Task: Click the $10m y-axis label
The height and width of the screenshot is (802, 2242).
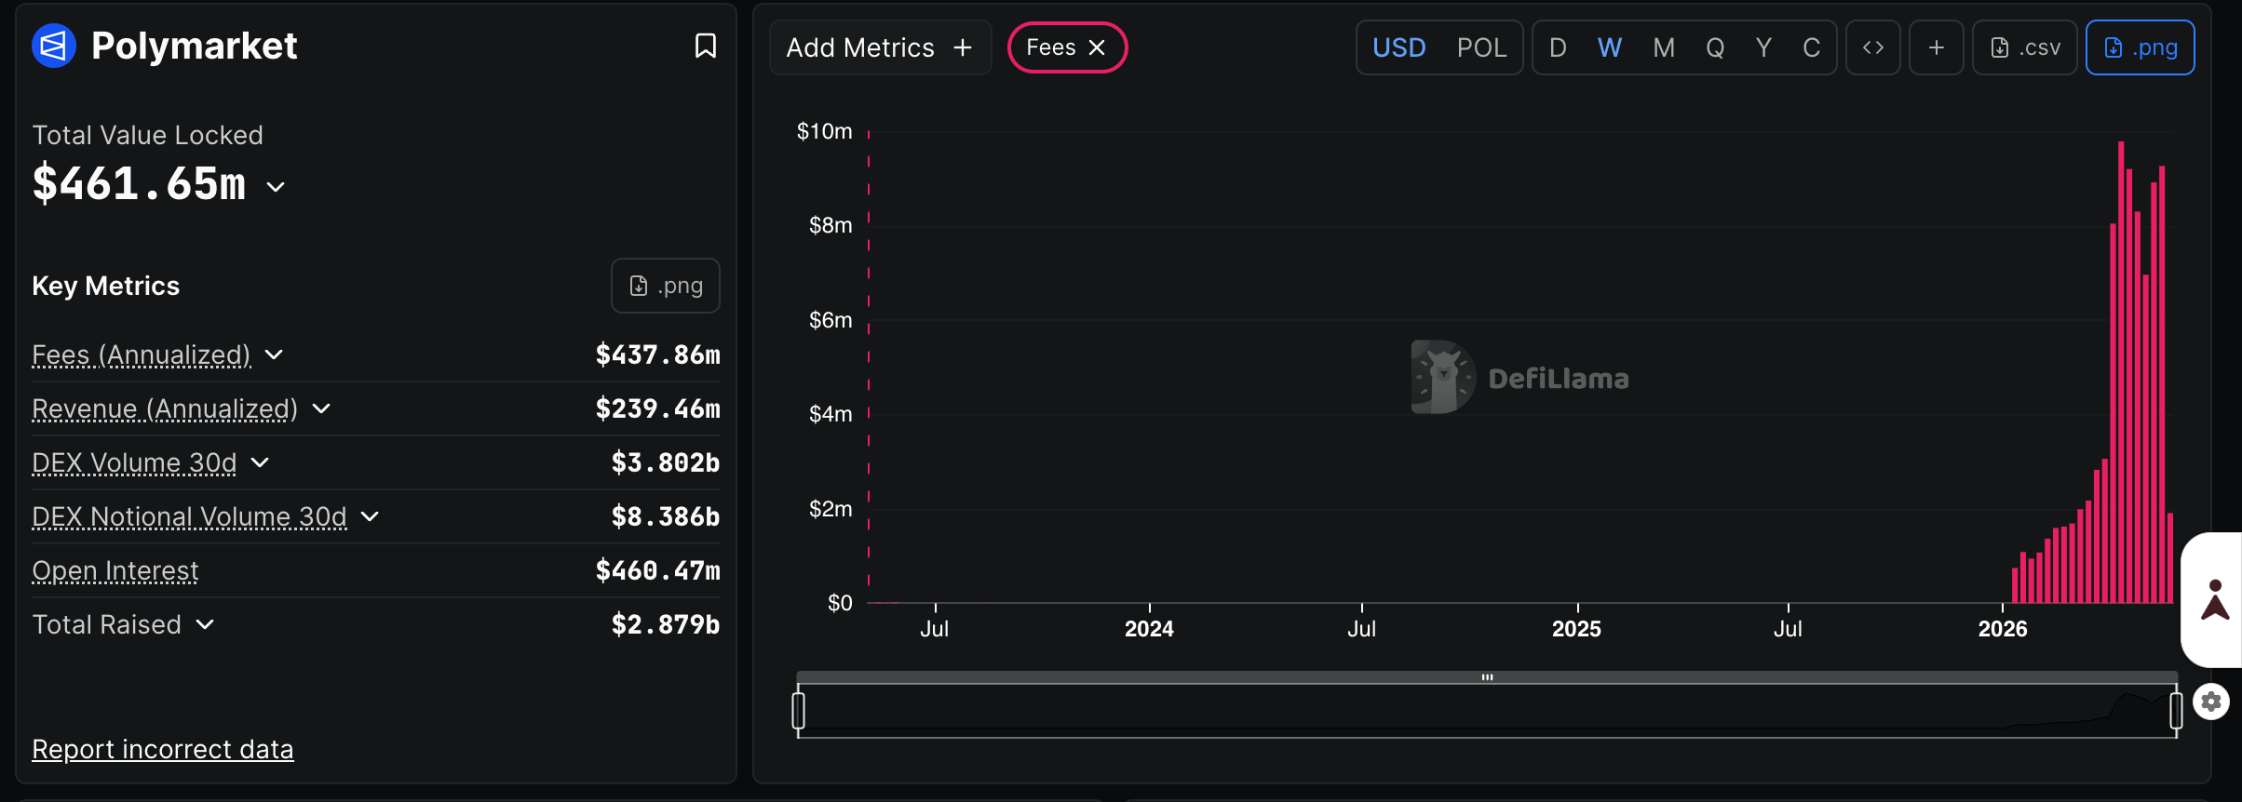Action: [824, 131]
